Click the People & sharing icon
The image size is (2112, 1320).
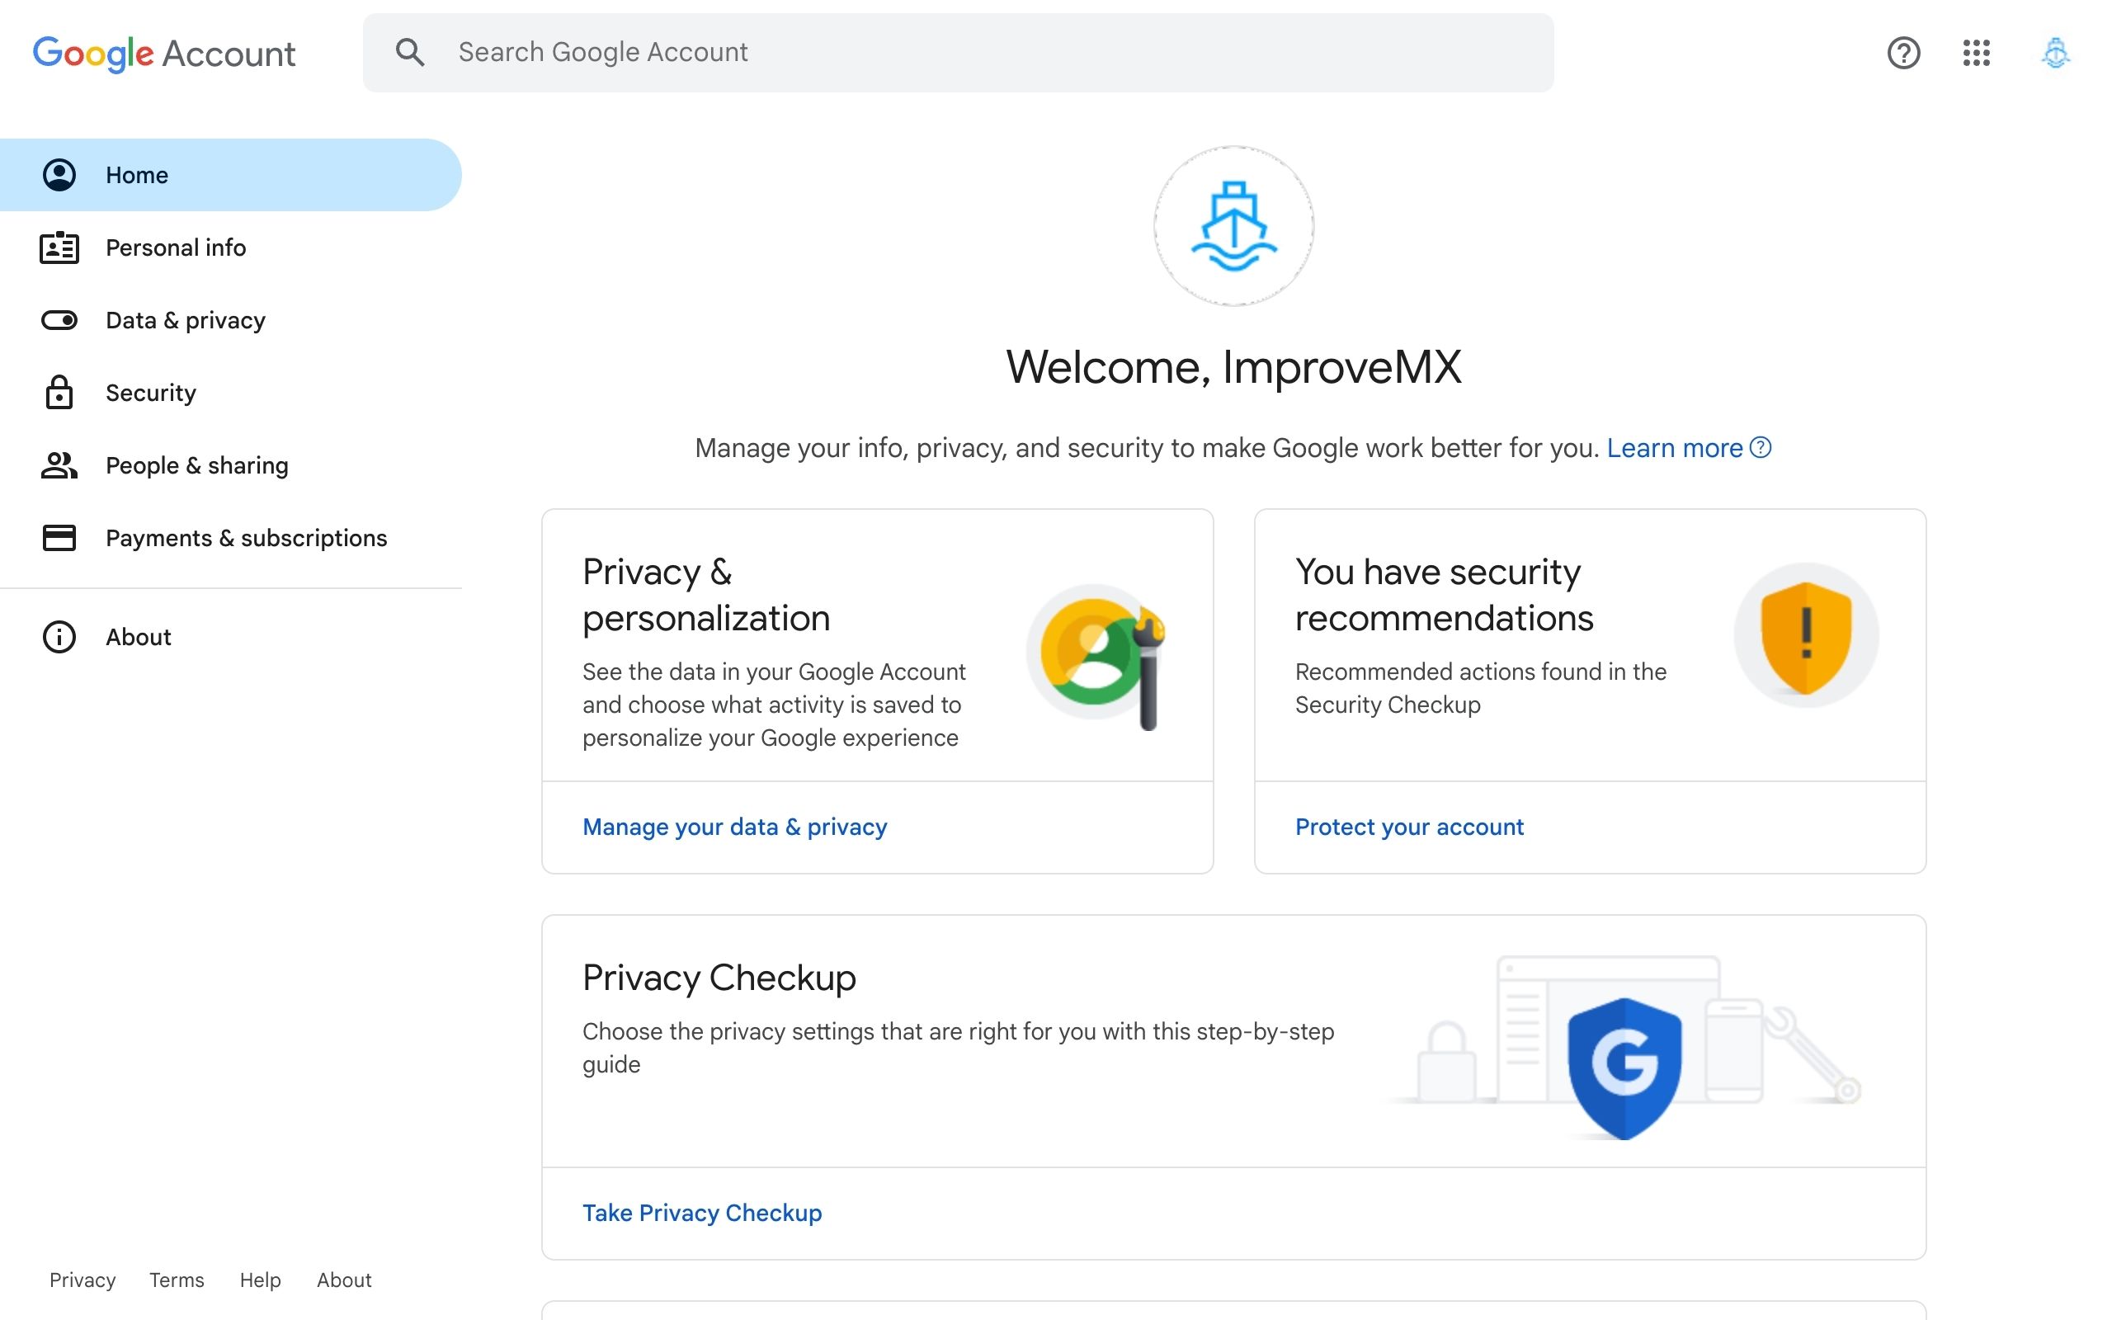tap(59, 465)
